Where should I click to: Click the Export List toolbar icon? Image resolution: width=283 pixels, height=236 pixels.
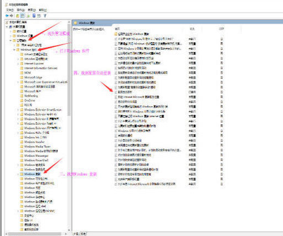click(x=28, y=15)
